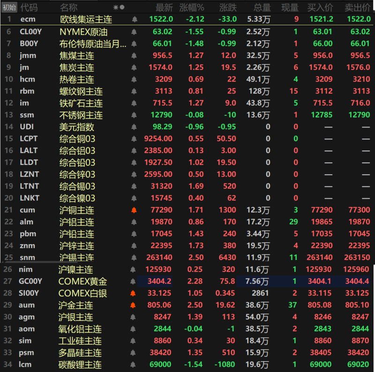Select the pbm 沪铅主连 name
The image size is (375, 372).
[77, 234]
